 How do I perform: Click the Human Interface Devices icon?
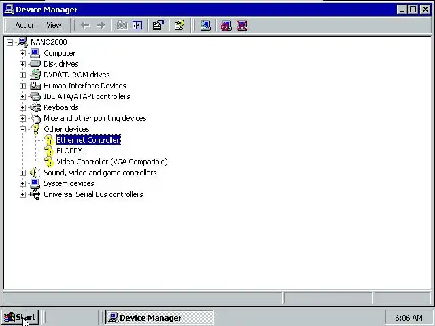click(35, 86)
